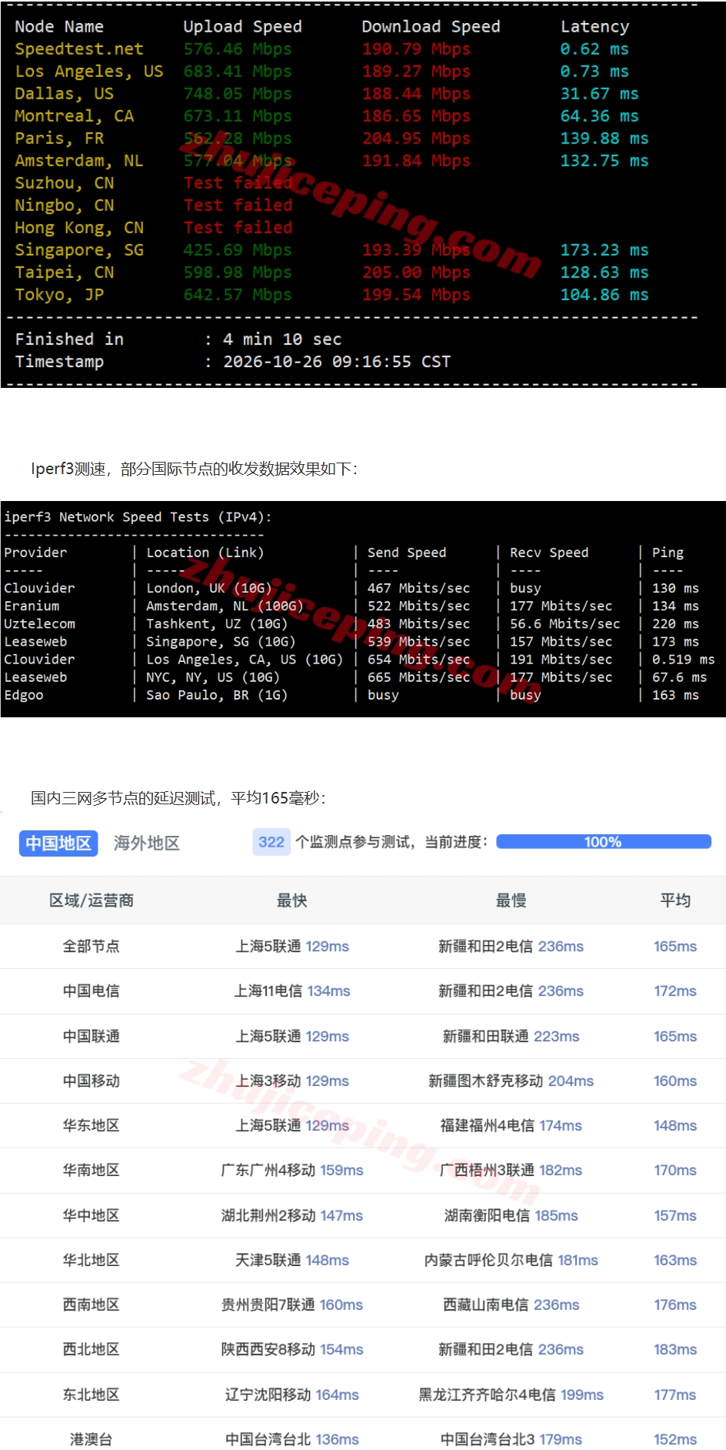726x1450 pixels.
Task: Click 黑龙江齐齐哈尔4电信 199ms entry
Action: 511,1395
